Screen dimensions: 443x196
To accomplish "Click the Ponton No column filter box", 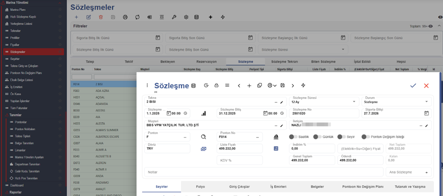I will click(82, 77).
